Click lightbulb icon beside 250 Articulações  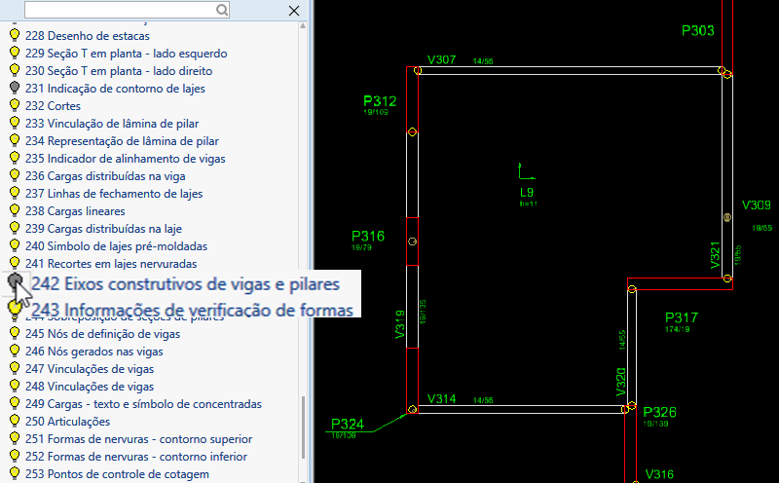[15, 422]
